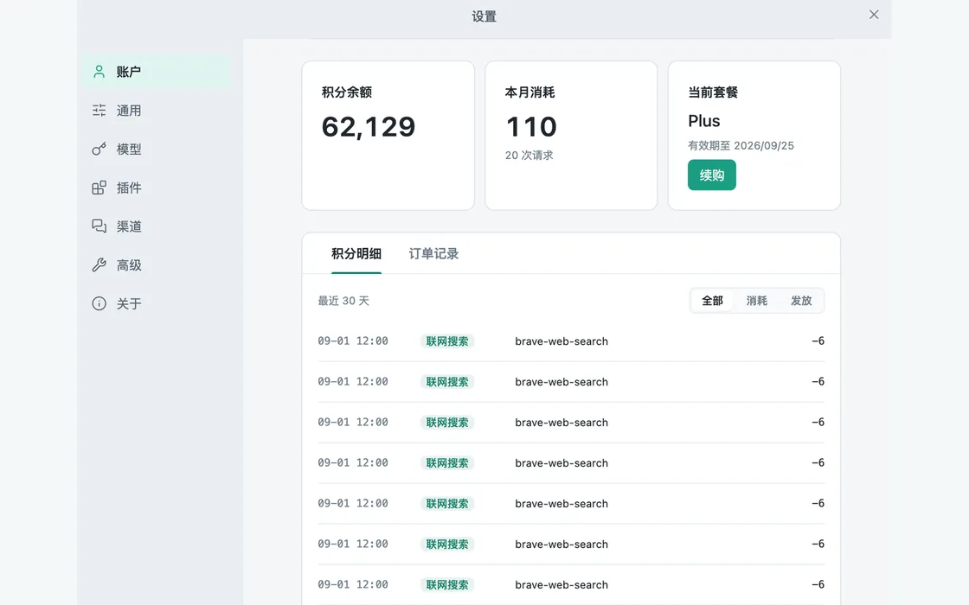The height and width of the screenshot is (605, 969).
Task: Click the 当前套餐 card heading
Action: tap(713, 92)
